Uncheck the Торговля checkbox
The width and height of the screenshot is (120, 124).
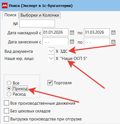point(50,83)
